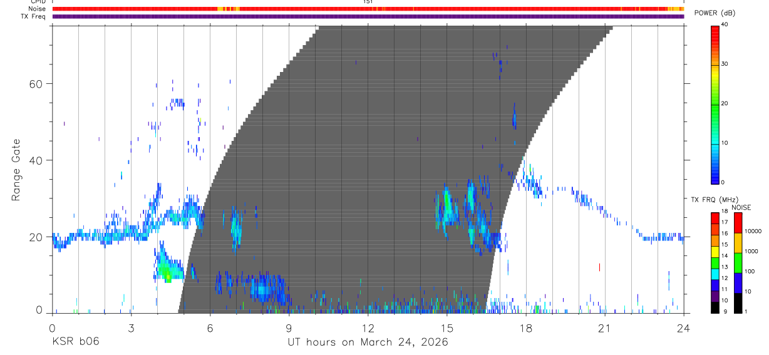769x355 pixels.
Task: Click the red Noise strip above the plot
Action: (x=368, y=9)
